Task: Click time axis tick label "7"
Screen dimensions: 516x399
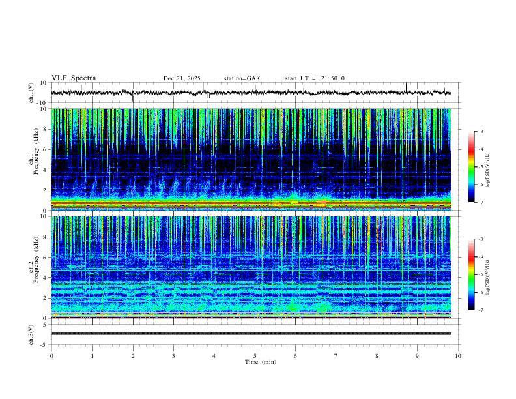Action: (x=336, y=356)
